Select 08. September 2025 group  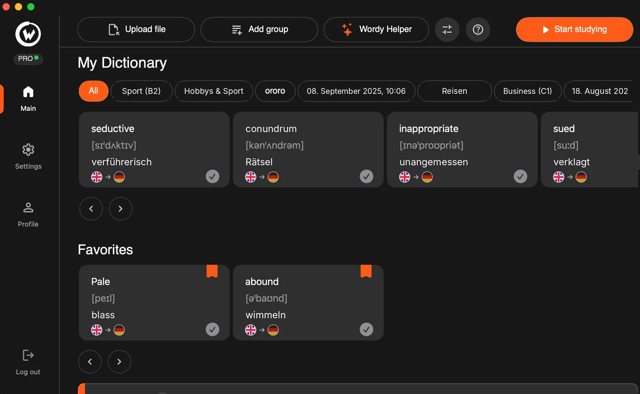coord(356,91)
